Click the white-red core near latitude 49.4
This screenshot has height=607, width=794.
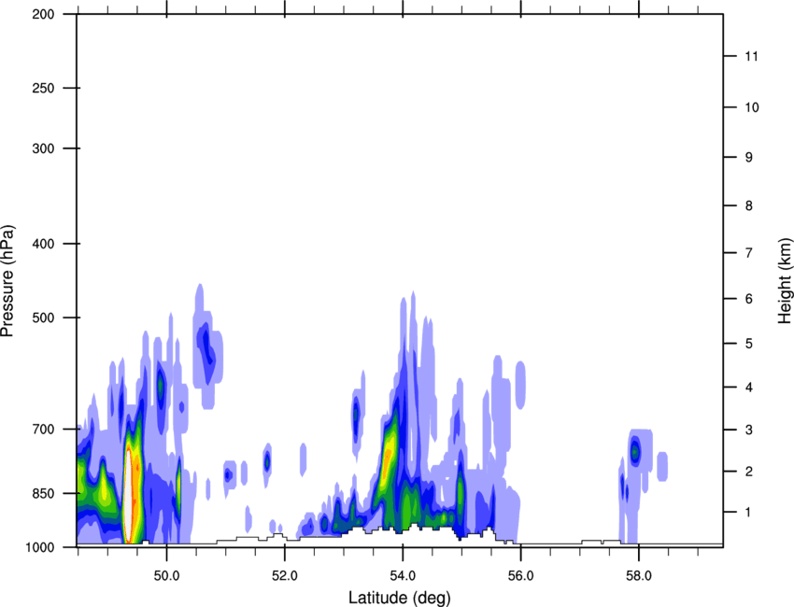130,495
